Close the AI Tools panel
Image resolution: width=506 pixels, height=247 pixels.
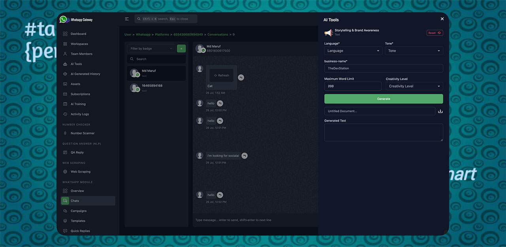[442, 19]
